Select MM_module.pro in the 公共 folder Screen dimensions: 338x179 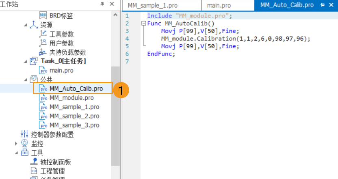(71, 98)
